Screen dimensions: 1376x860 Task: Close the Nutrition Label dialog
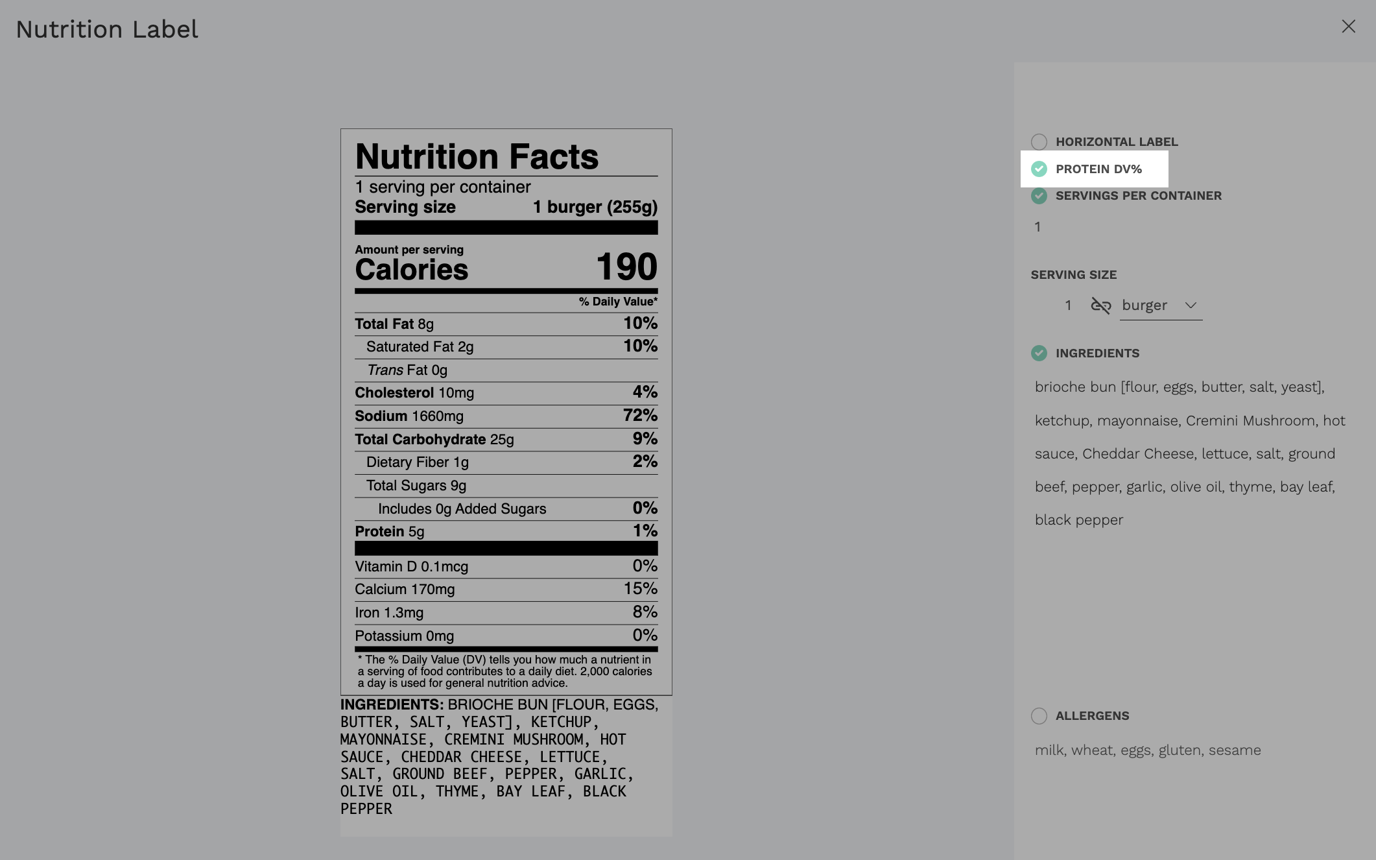1348,27
